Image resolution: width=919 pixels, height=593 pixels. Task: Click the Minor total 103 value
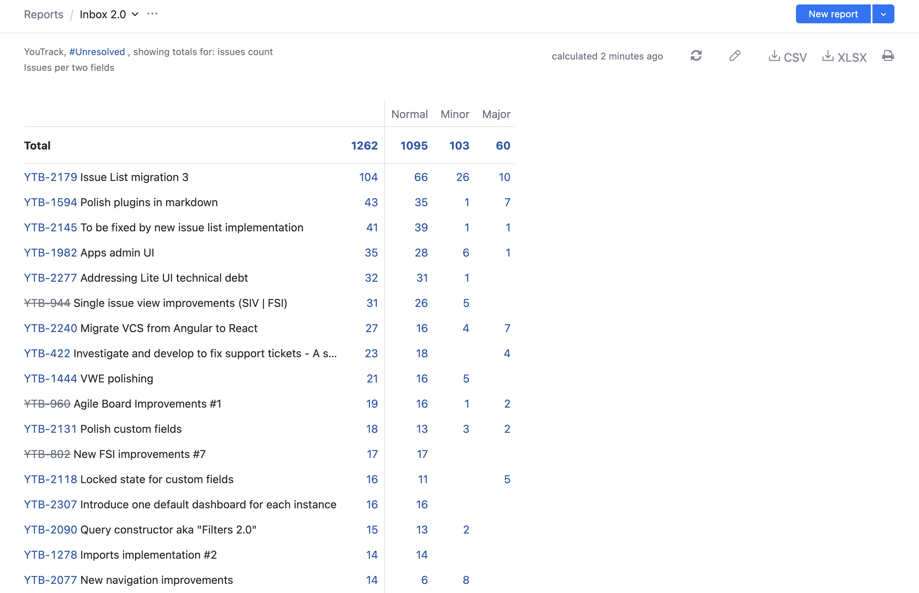point(459,145)
